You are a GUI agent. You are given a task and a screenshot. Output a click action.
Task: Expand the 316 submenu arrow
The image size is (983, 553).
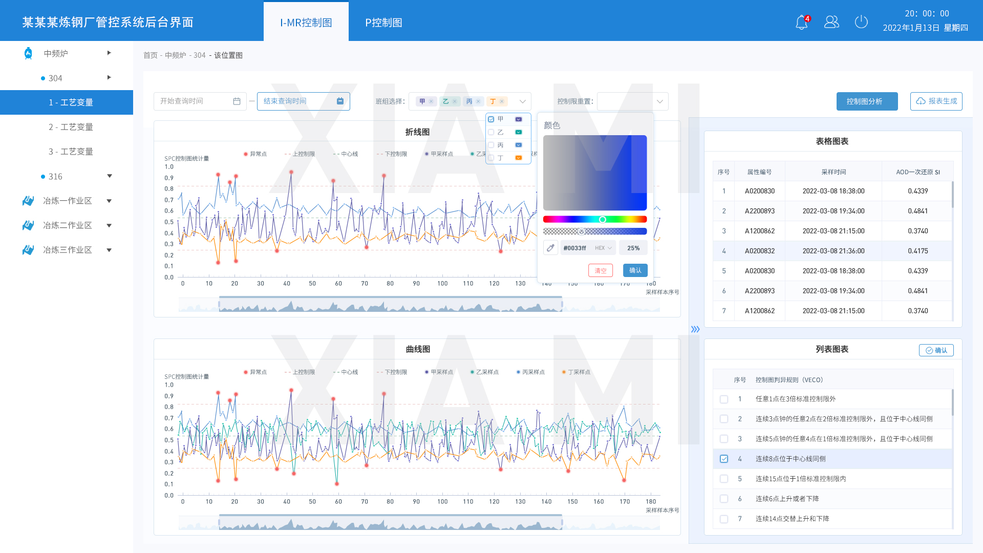coord(110,176)
